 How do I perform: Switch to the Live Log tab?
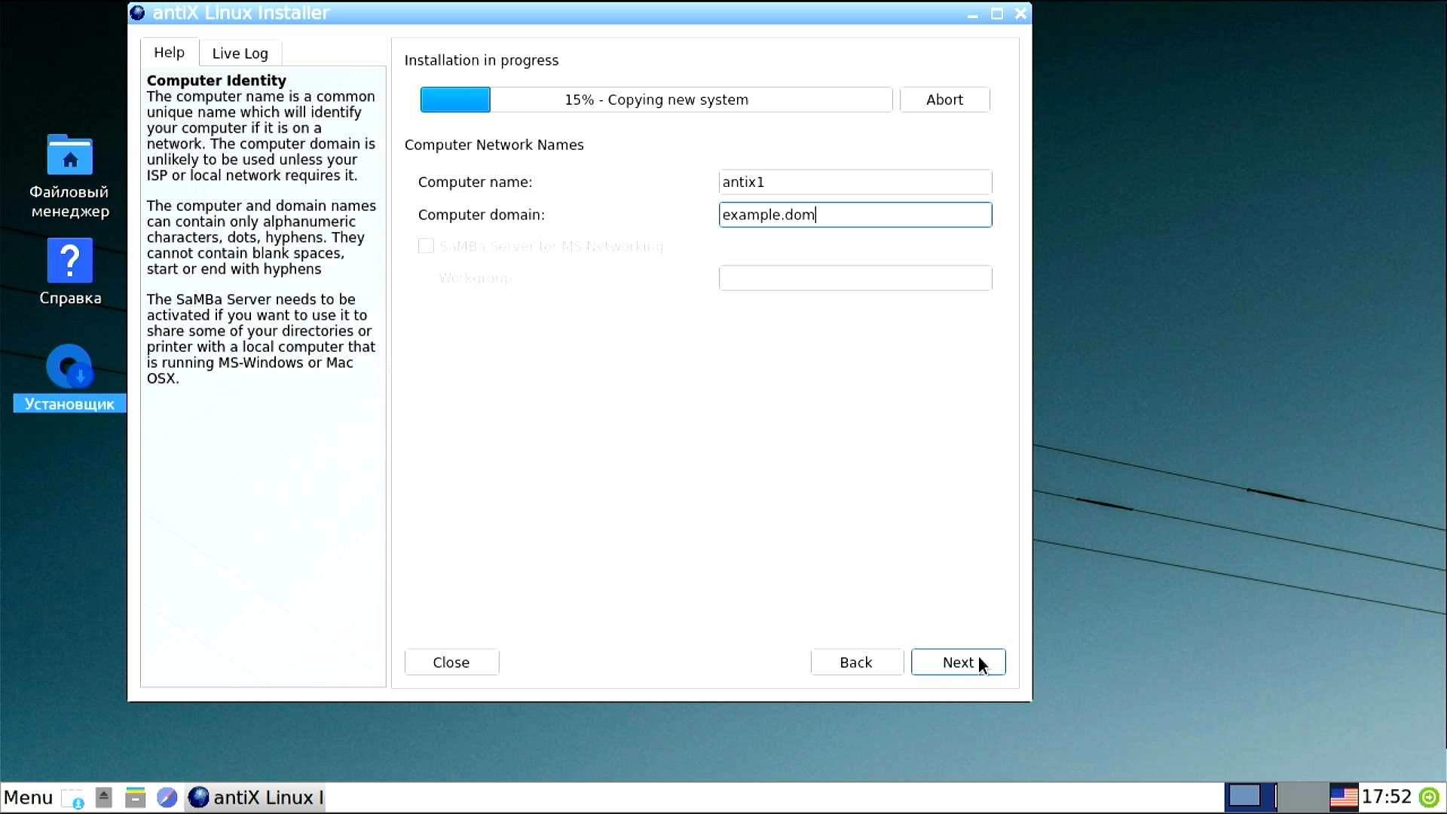click(x=240, y=53)
